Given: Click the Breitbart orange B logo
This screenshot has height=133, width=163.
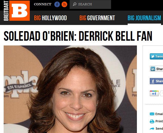Looking at the screenshot, I should [19, 11].
